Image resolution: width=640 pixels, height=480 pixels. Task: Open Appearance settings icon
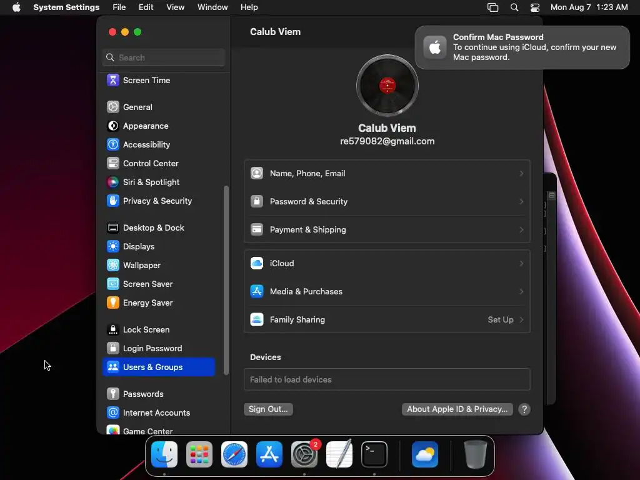pyautogui.click(x=112, y=126)
